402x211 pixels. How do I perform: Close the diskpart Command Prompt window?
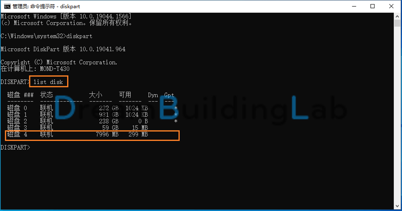pos(391,6)
